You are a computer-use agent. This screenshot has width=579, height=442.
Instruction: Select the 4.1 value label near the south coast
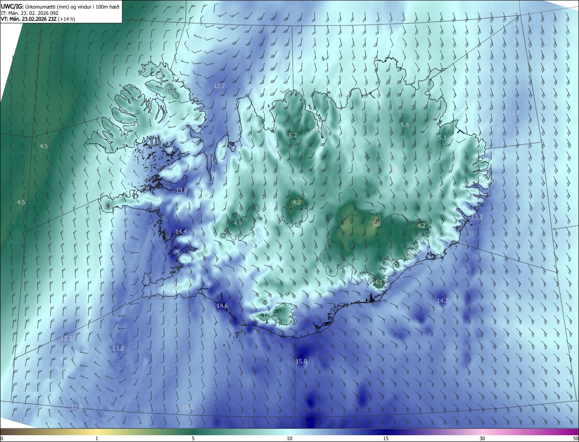click(379, 282)
